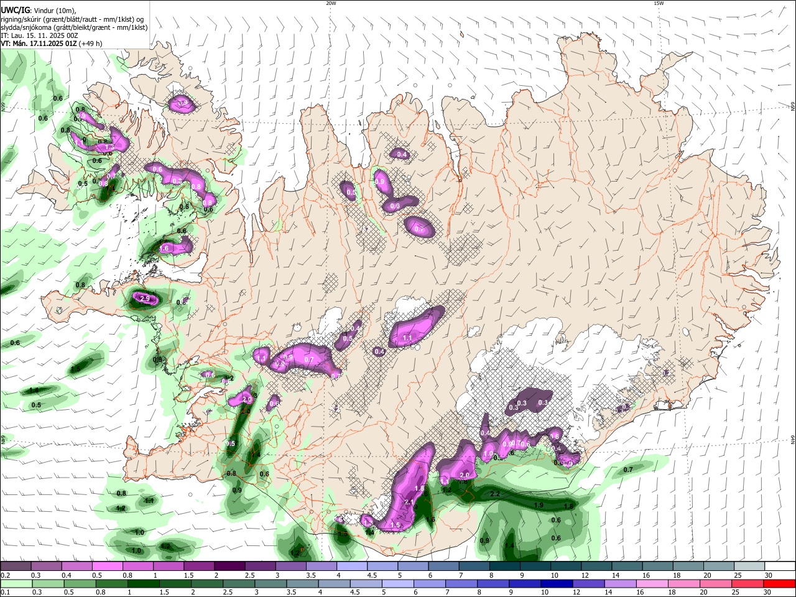
Task: Click the 0.1 label in lower legend
Action: pos(6,593)
